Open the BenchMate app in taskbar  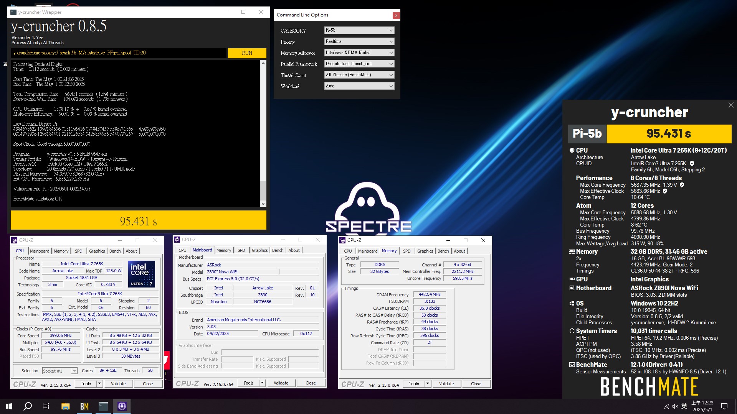pos(84,406)
